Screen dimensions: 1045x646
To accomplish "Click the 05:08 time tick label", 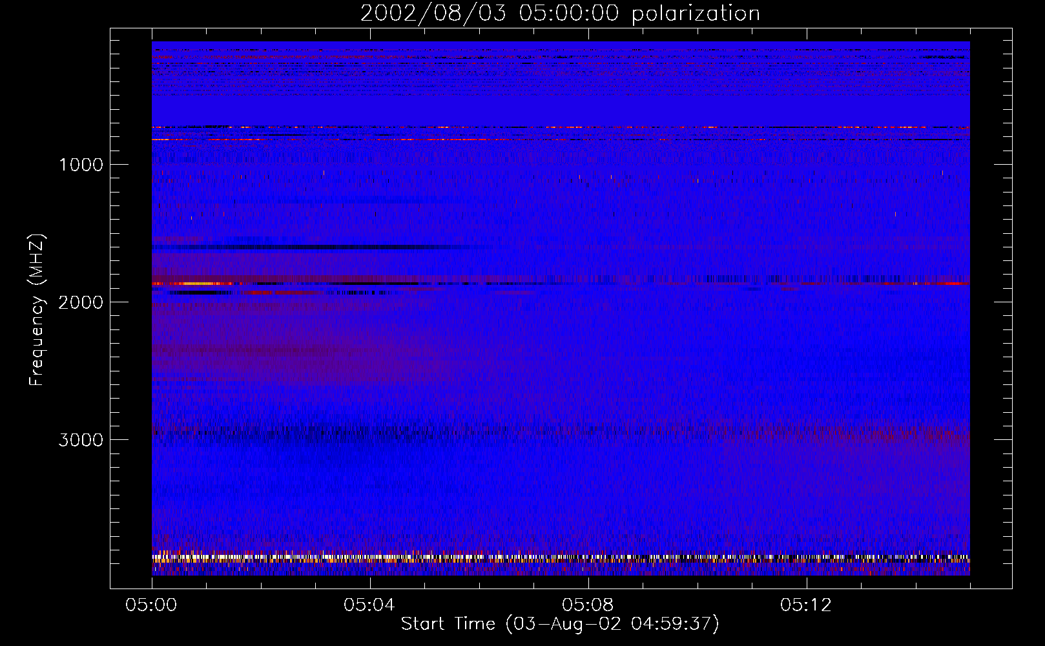I will click(x=588, y=605).
